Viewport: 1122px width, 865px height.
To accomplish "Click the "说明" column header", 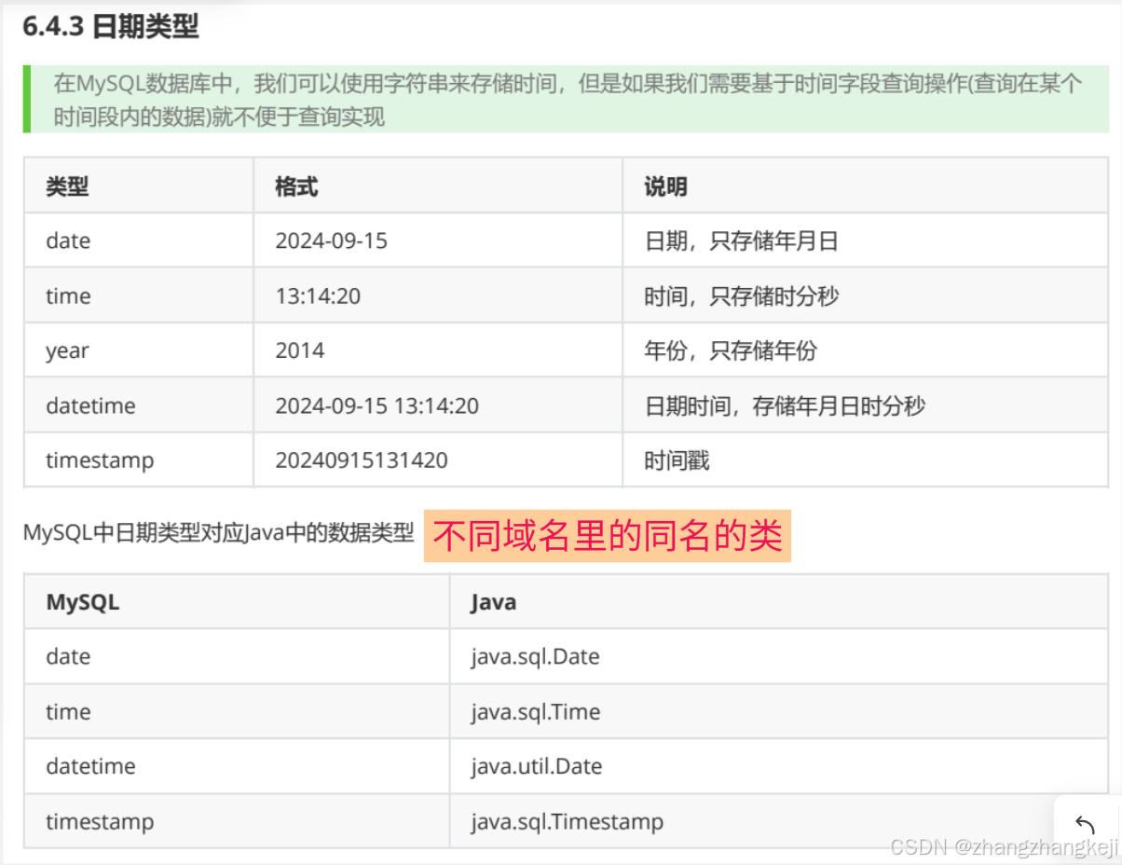I will coord(866,185).
